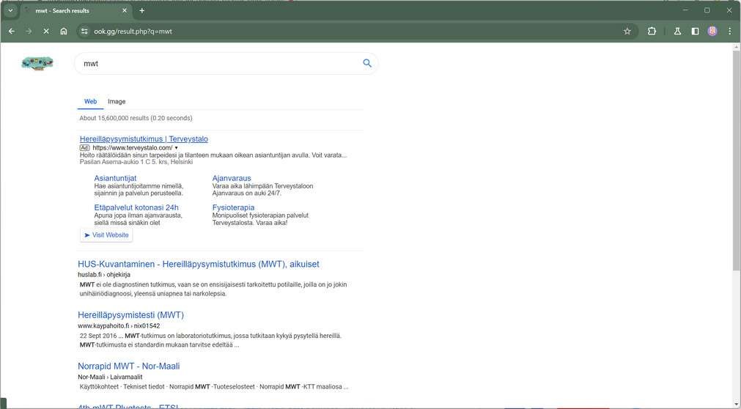Viewport: 741px width, 409px height.
Task: Open the Terveystalo ad headline link
Action: (x=144, y=139)
